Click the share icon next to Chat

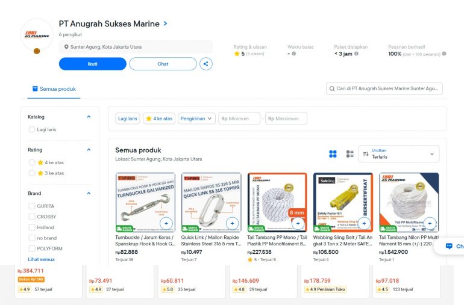pyautogui.click(x=205, y=64)
